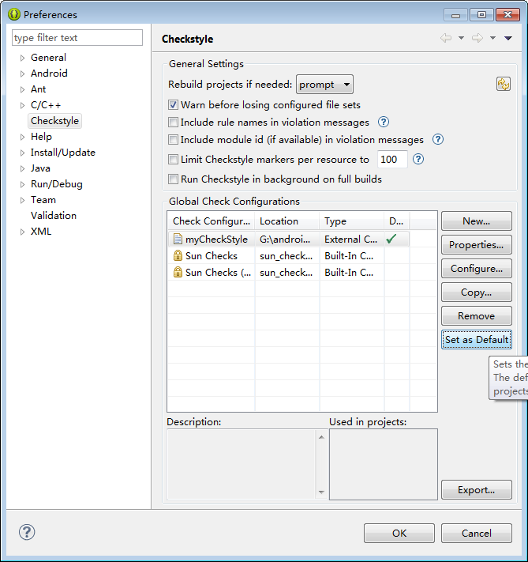Enable Include module id in violation messages
The width and height of the screenshot is (528, 562).
click(x=174, y=139)
